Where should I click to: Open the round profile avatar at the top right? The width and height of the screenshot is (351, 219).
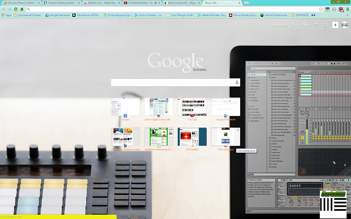(344, 25)
